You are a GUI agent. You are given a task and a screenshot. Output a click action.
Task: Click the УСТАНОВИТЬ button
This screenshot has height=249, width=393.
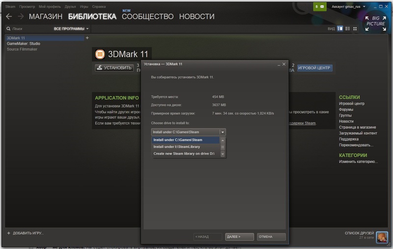(114, 68)
